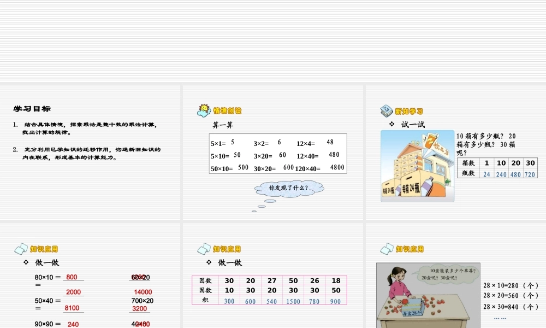Click the 学习目标 heading
This screenshot has height=328, width=546.
point(32,109)
